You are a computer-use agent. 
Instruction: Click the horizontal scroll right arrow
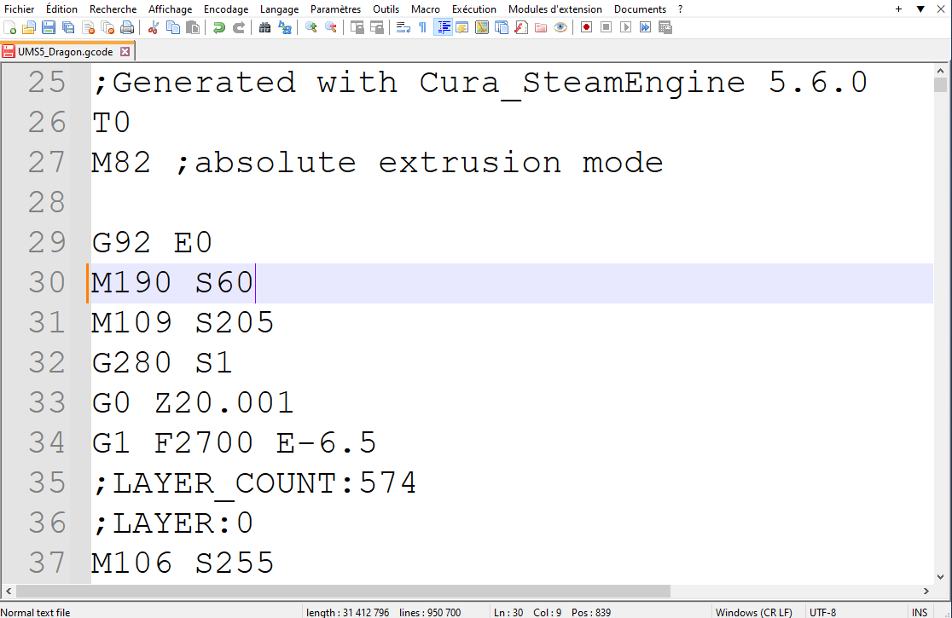tap(926, 591)
